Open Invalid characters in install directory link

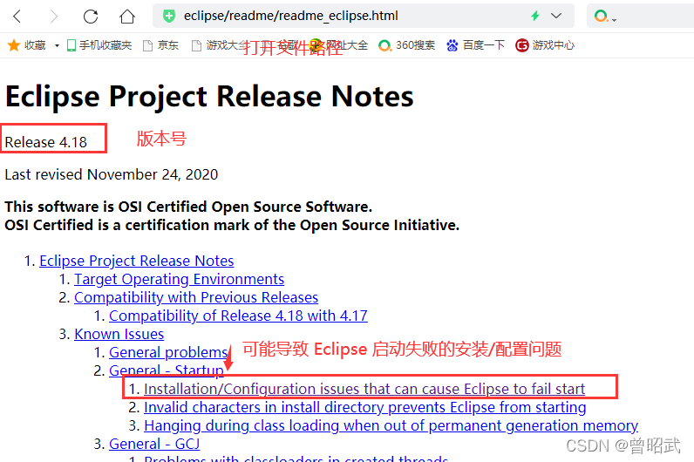[x=364, y=407]
